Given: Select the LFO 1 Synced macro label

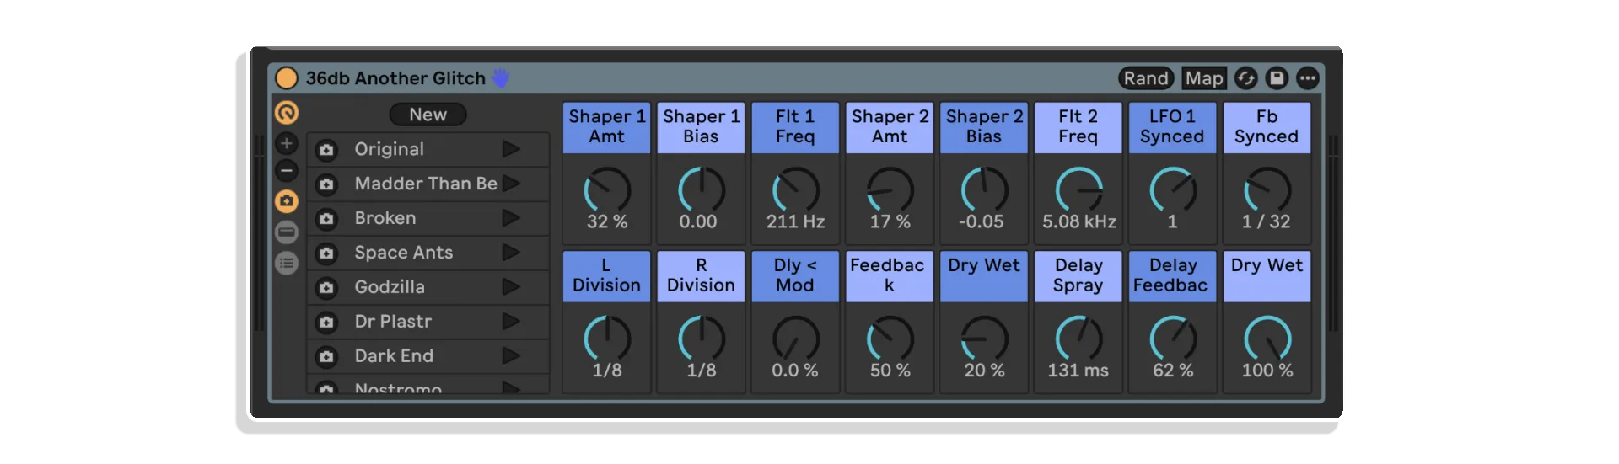Looking at the screenshot, I should point(1172,127).
